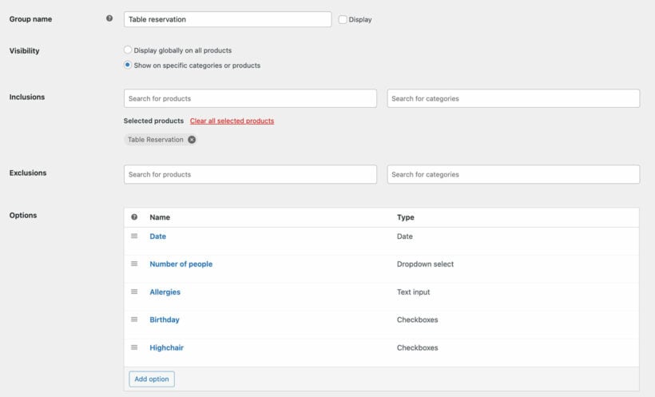This screenshot has height=397, width=655.
Task: Open the Date option
Action: tap(158, 236)
